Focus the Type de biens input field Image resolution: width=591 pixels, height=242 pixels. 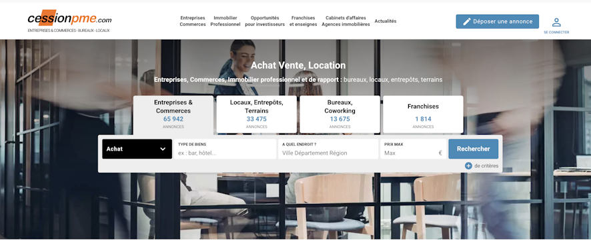pyautogui.click(x=225, y=149)
